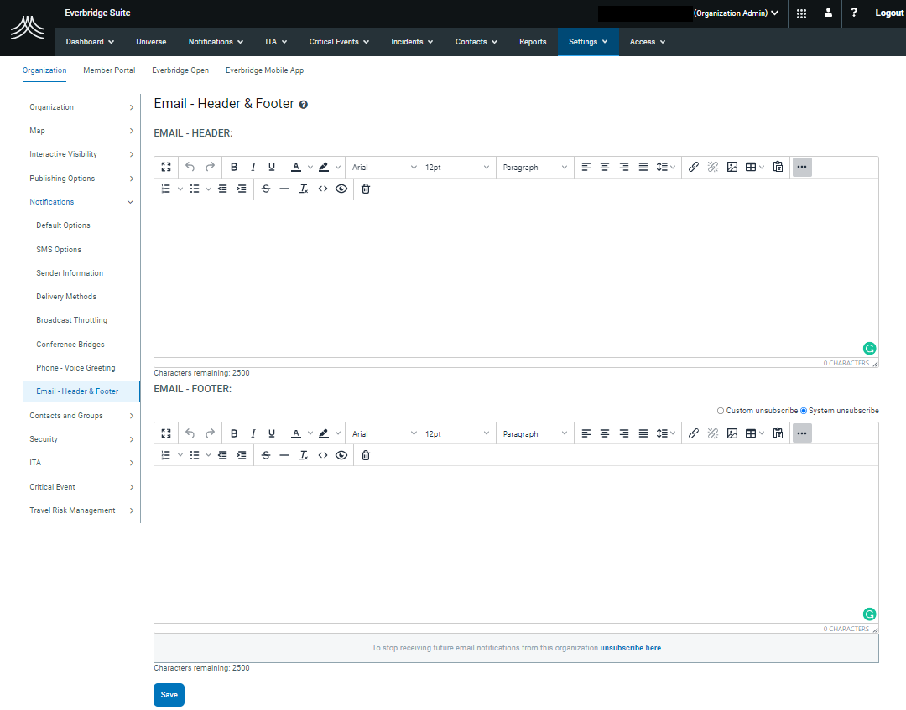
Task: Select SMS Options in the sidebar
Action: coord(58,249)
